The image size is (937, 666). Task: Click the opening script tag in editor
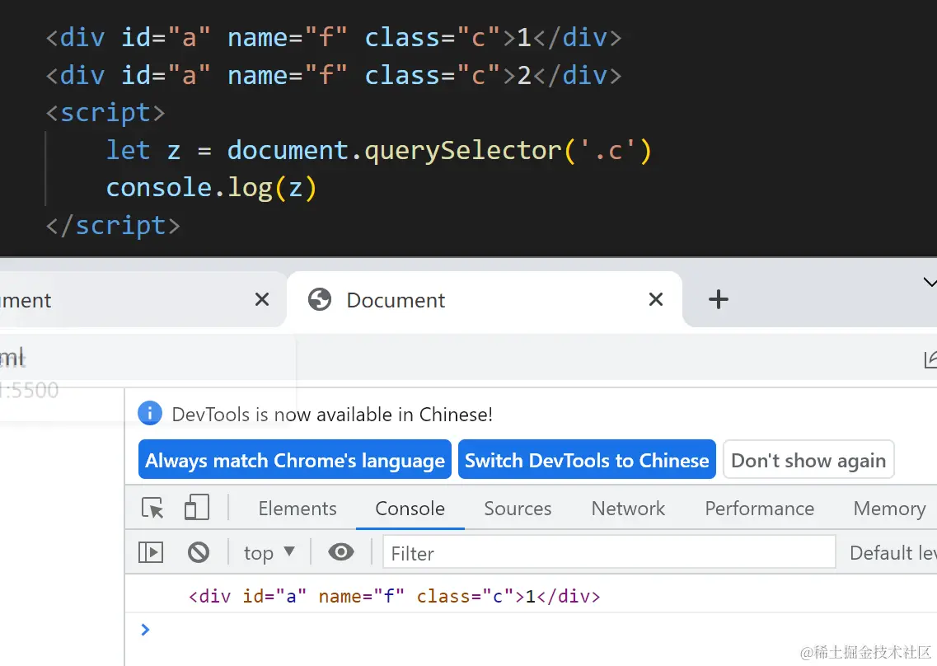(105, 113)
